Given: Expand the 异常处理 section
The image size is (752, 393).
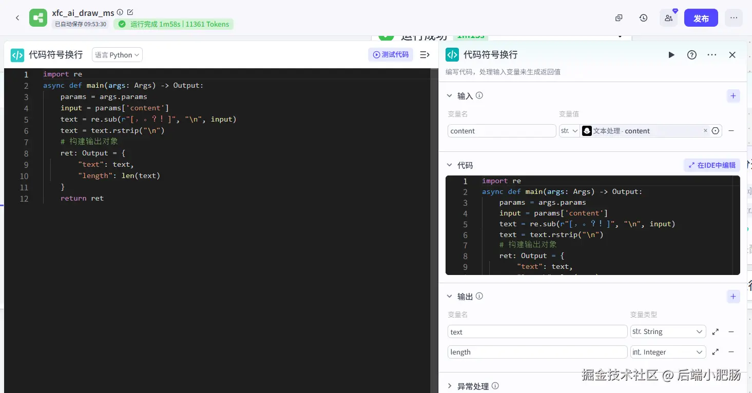Looking at the screenshot, I should [449, 386].
